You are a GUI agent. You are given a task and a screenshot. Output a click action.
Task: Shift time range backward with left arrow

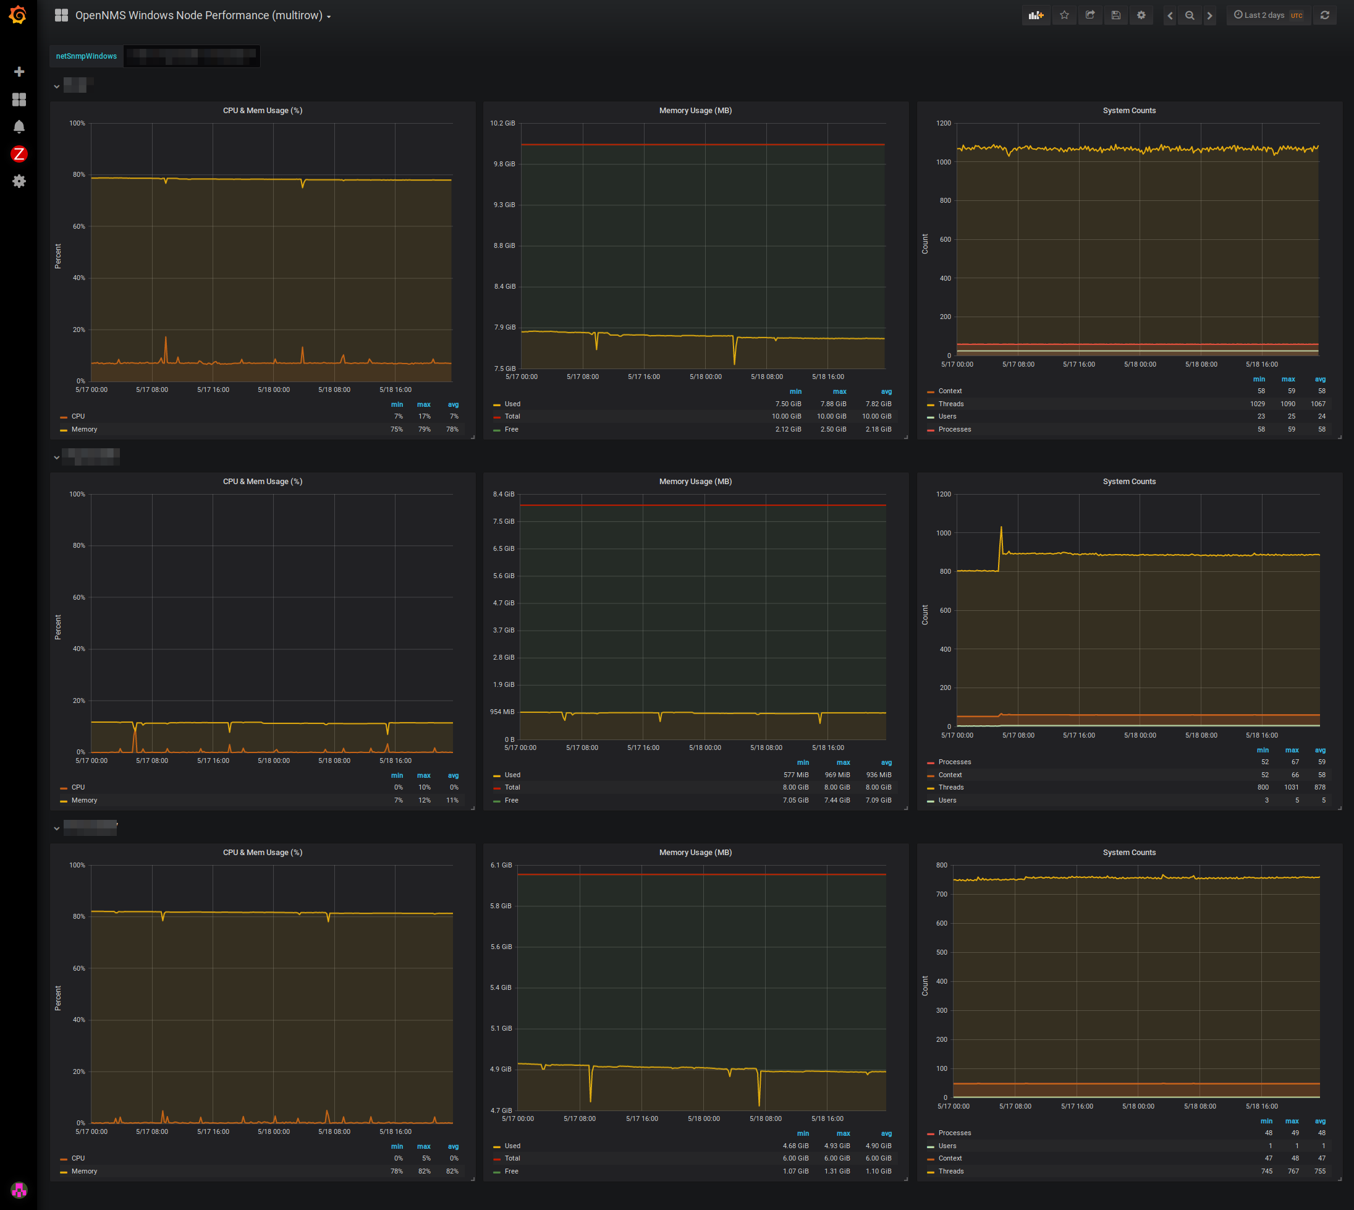tap(1170, 15)
